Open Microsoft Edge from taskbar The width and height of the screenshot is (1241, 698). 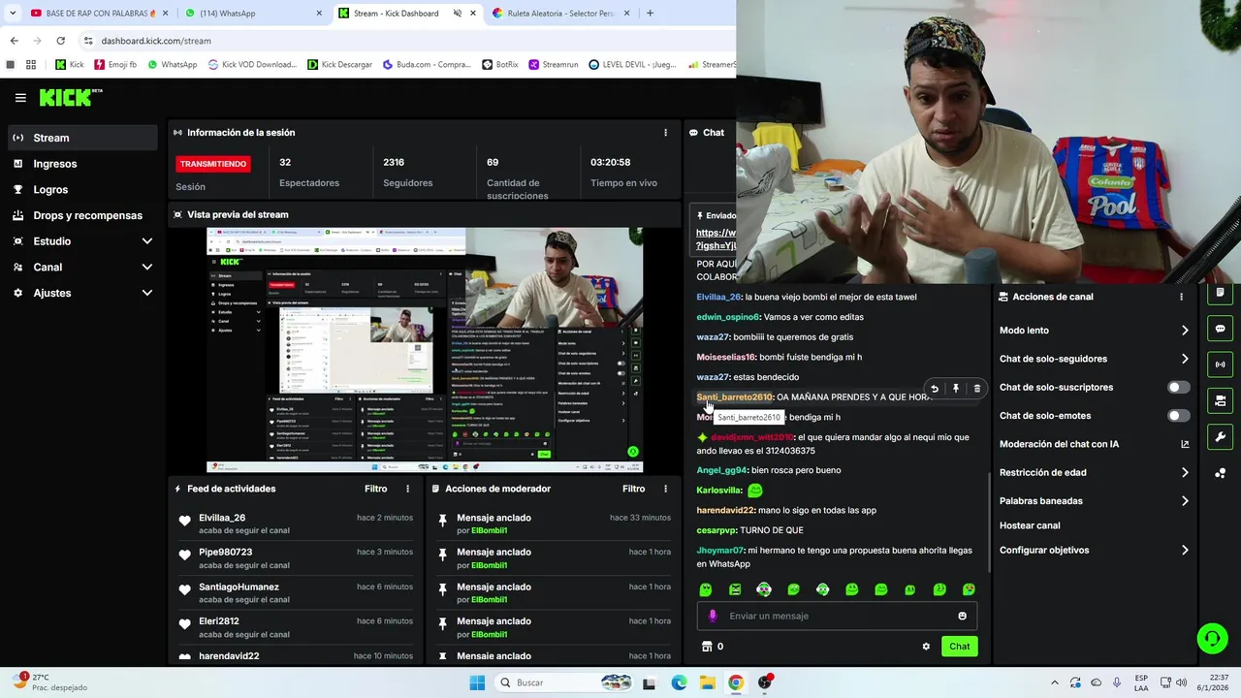(679, 682)
